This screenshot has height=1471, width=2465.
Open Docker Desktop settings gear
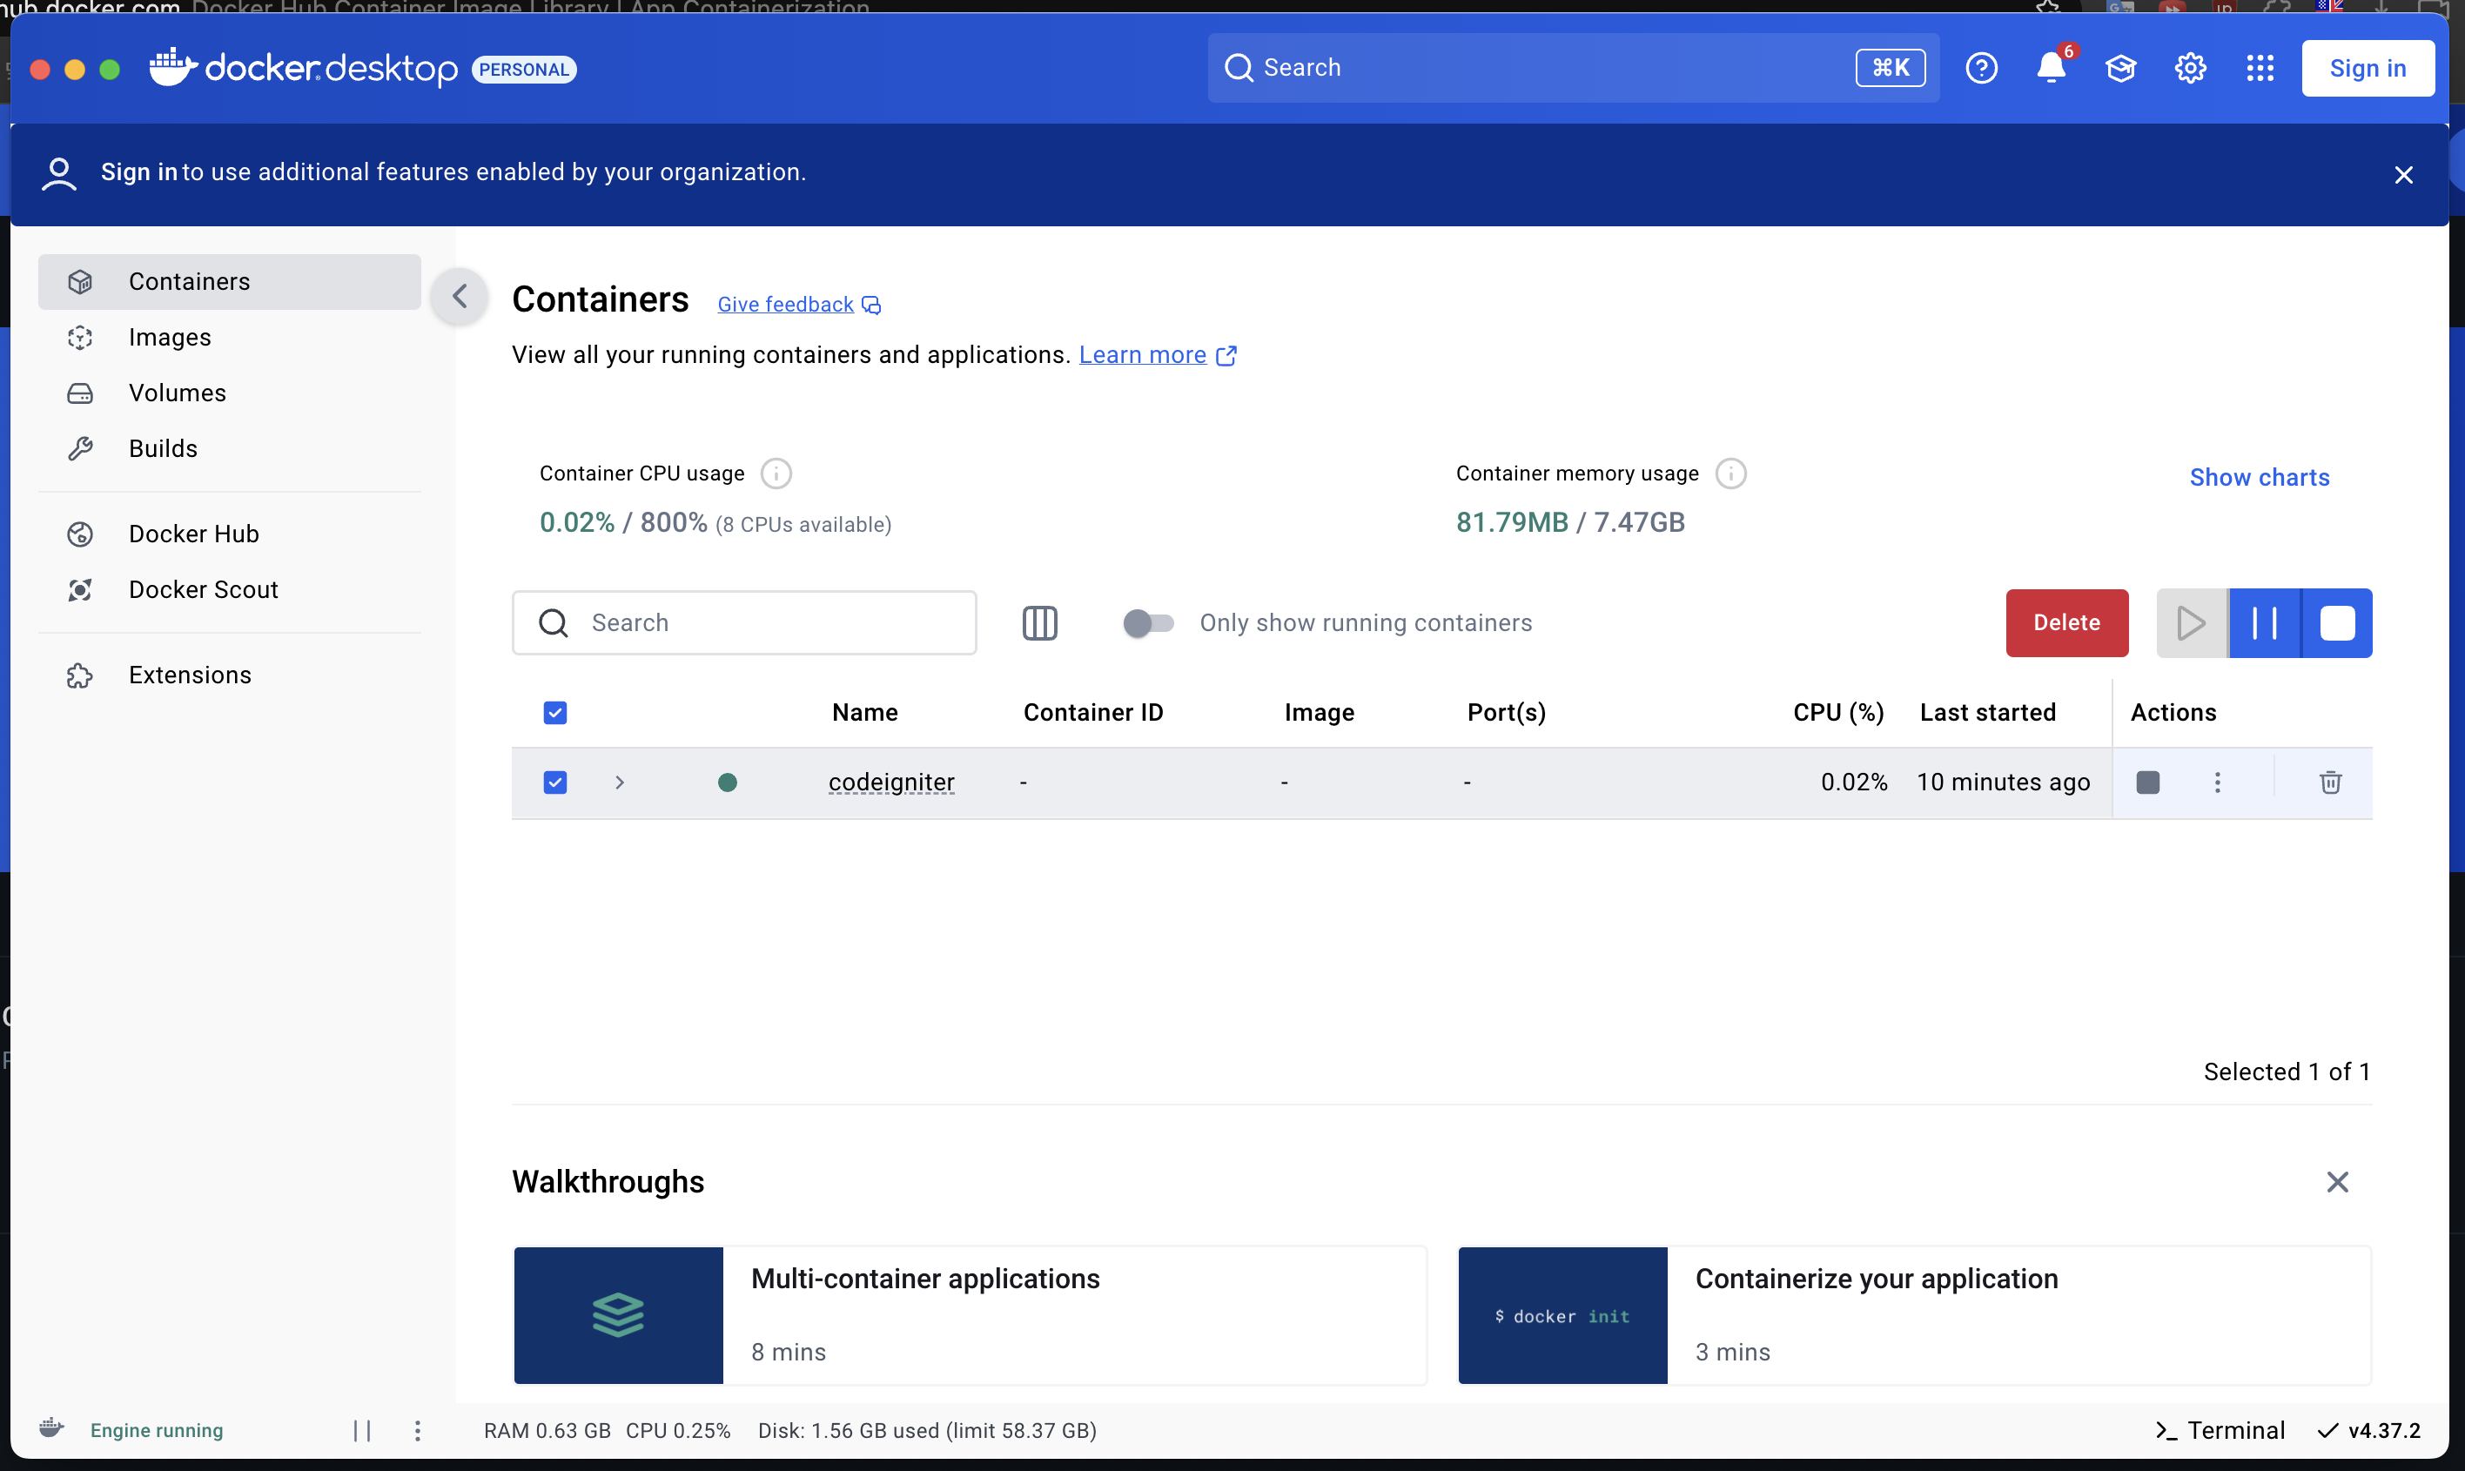tap(2189, 69)
